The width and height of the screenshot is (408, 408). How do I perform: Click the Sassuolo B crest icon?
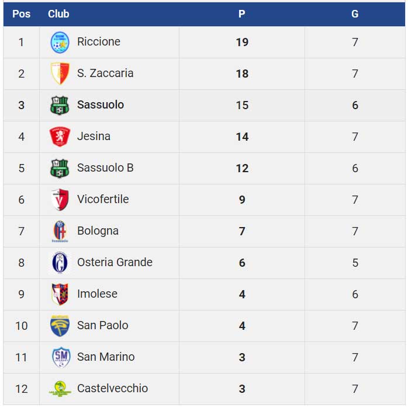click(x=60, y=168)
